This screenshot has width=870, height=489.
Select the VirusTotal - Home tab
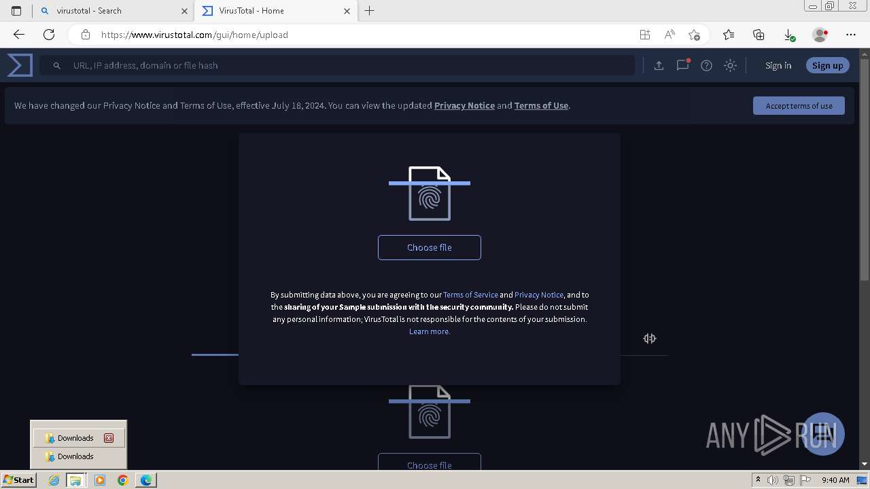(x=276, y=11)
